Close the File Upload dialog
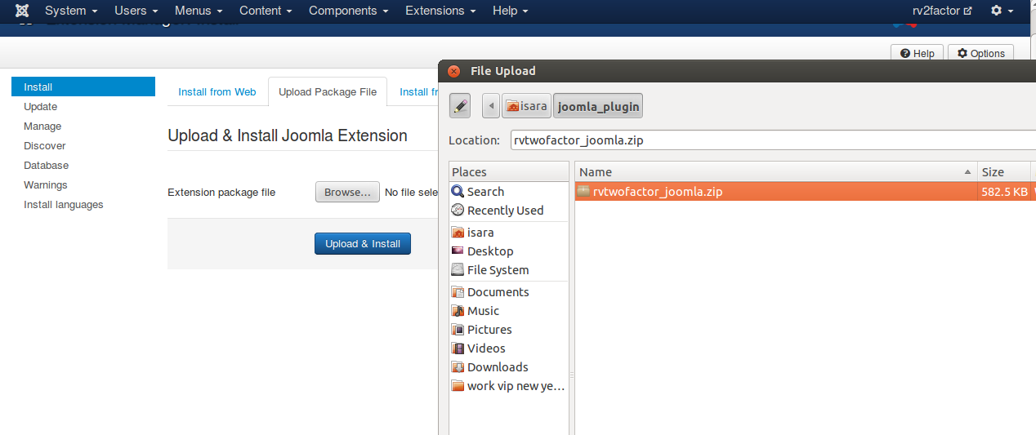This screenshot has width=1036, height=435. tap(454, 71)
